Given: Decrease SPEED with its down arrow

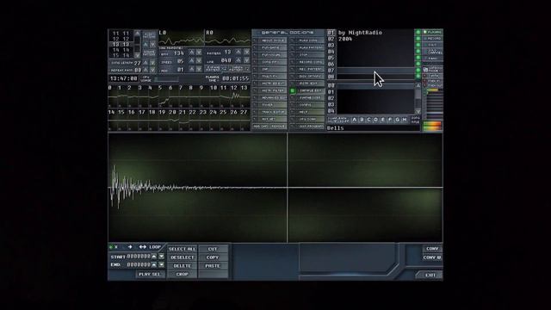Looking at the screenshot, I should coord(199,61).
